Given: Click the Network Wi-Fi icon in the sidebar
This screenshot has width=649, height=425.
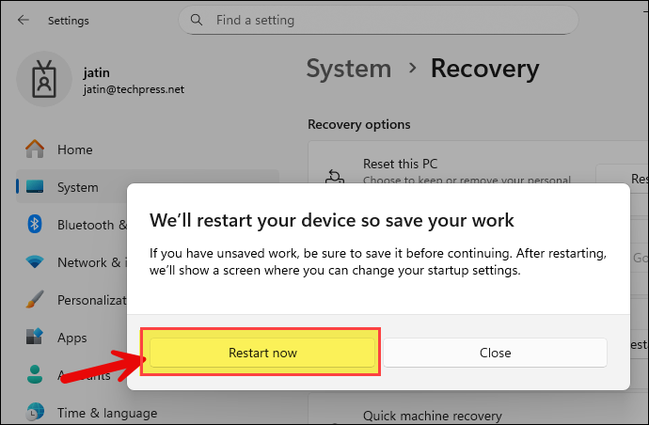Looking at the screenshot, I should coord(35,262).
